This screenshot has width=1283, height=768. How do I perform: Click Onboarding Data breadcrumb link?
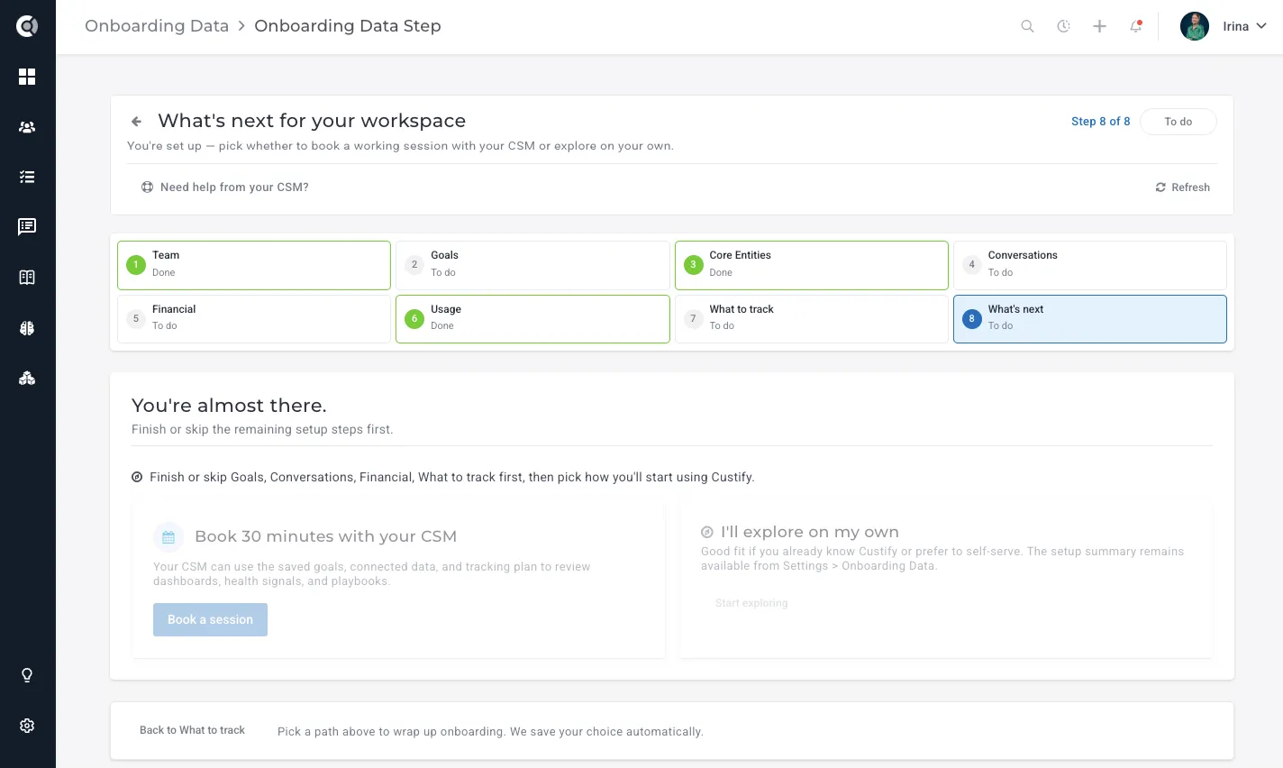click(157, 25)
